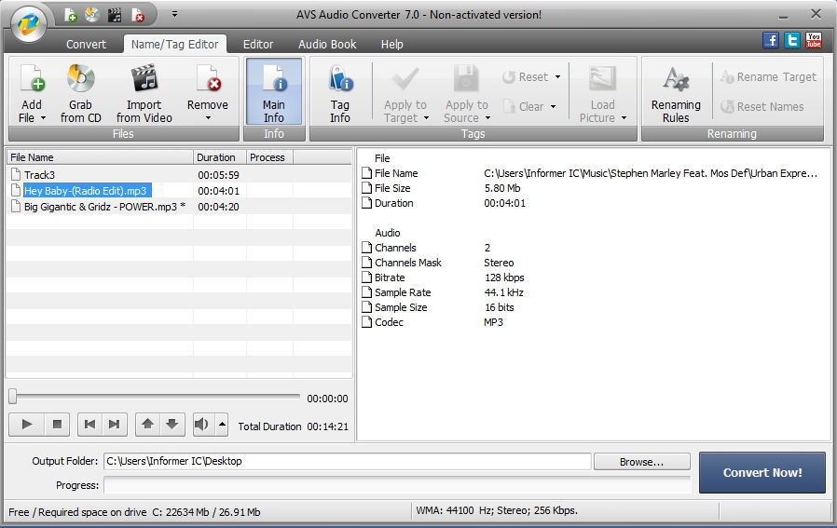The height and width of the screenshot is (528, 837).
Task: Expand the Add File dropdown arrow
Action: click(x=43, y=118)
